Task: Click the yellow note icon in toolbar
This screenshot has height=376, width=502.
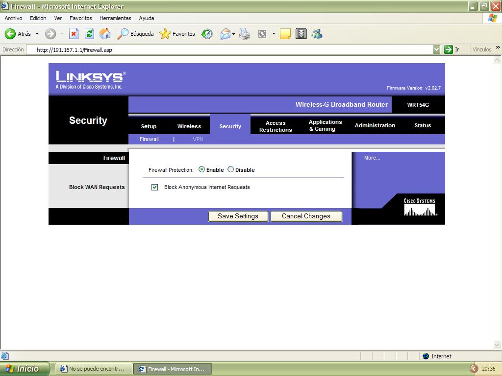Action: click(285, 34)
